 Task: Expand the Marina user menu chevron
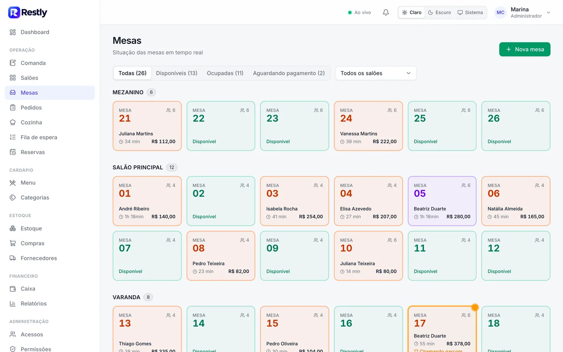click(x=549, y=12)
